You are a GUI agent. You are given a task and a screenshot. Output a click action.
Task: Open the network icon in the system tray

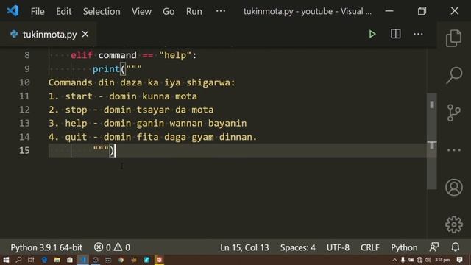tap(419, 260)
